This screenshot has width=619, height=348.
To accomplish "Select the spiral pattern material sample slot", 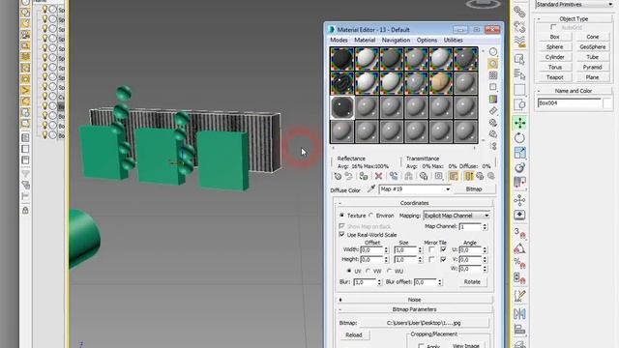I will point(341,83).
